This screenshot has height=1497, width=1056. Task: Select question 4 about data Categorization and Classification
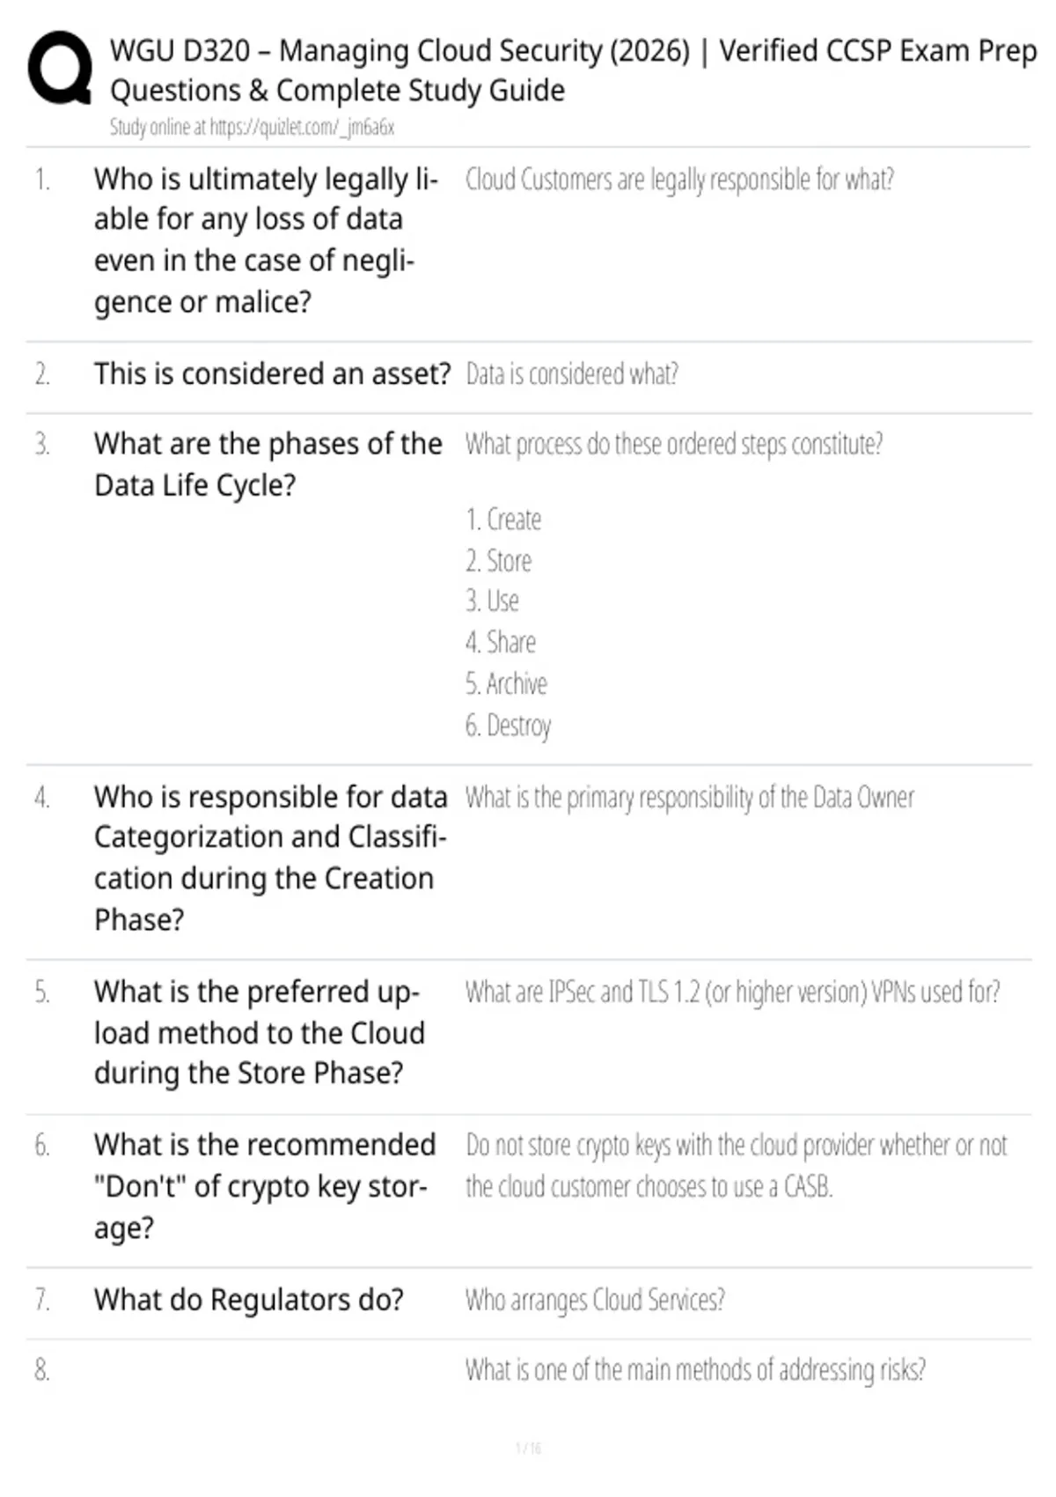[271, 859]
